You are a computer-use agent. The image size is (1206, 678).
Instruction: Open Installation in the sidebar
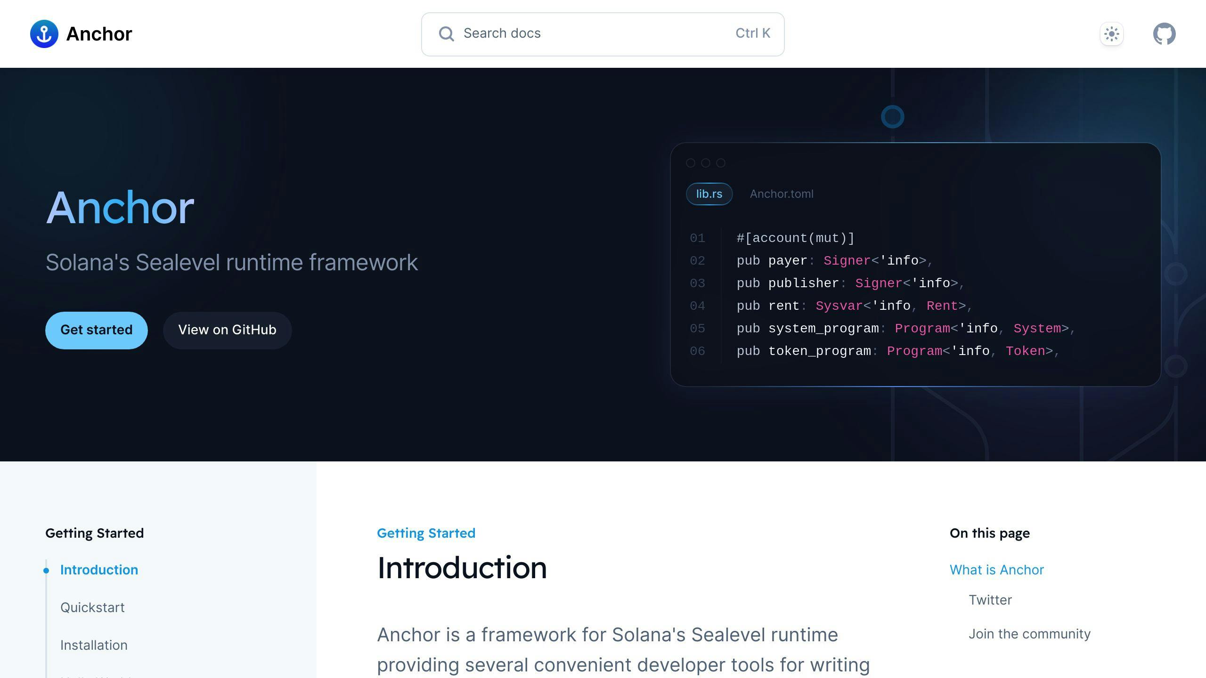pyautogui.click(x=94, y=645)
